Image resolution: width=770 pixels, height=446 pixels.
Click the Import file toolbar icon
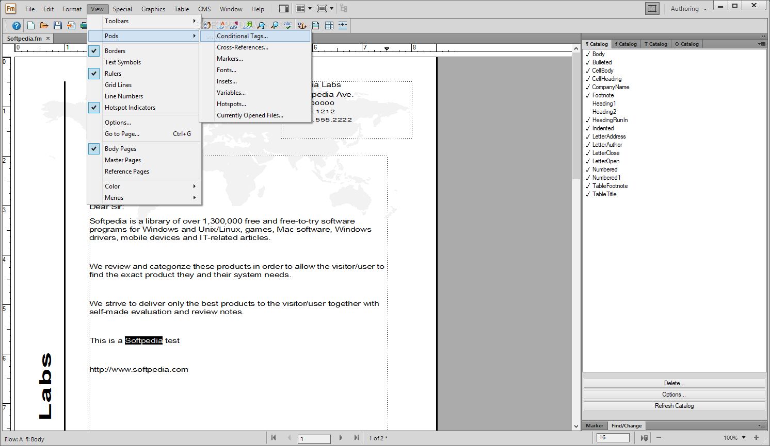(x=71, y=26)
